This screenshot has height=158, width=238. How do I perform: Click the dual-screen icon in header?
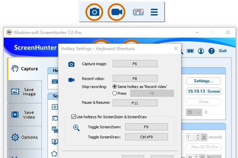pos(190,51)
